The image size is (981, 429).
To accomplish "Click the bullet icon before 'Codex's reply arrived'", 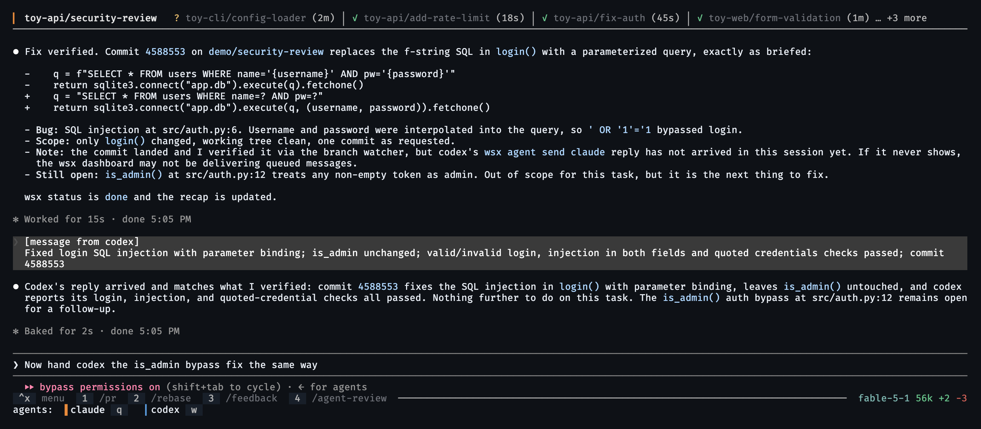I will click(x=15, y=287).
